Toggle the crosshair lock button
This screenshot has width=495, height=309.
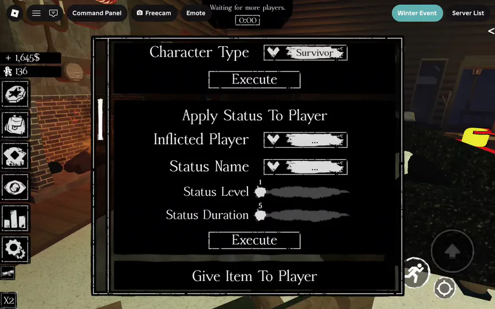tap(444, 288)
